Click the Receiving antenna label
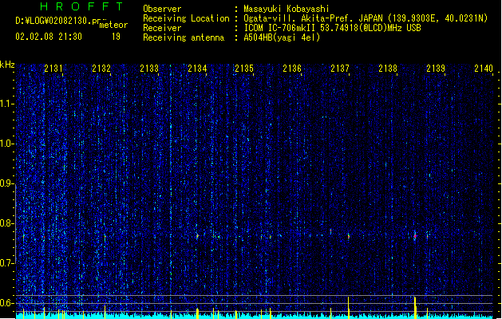502x319 pixels. [x=184, y=37]
